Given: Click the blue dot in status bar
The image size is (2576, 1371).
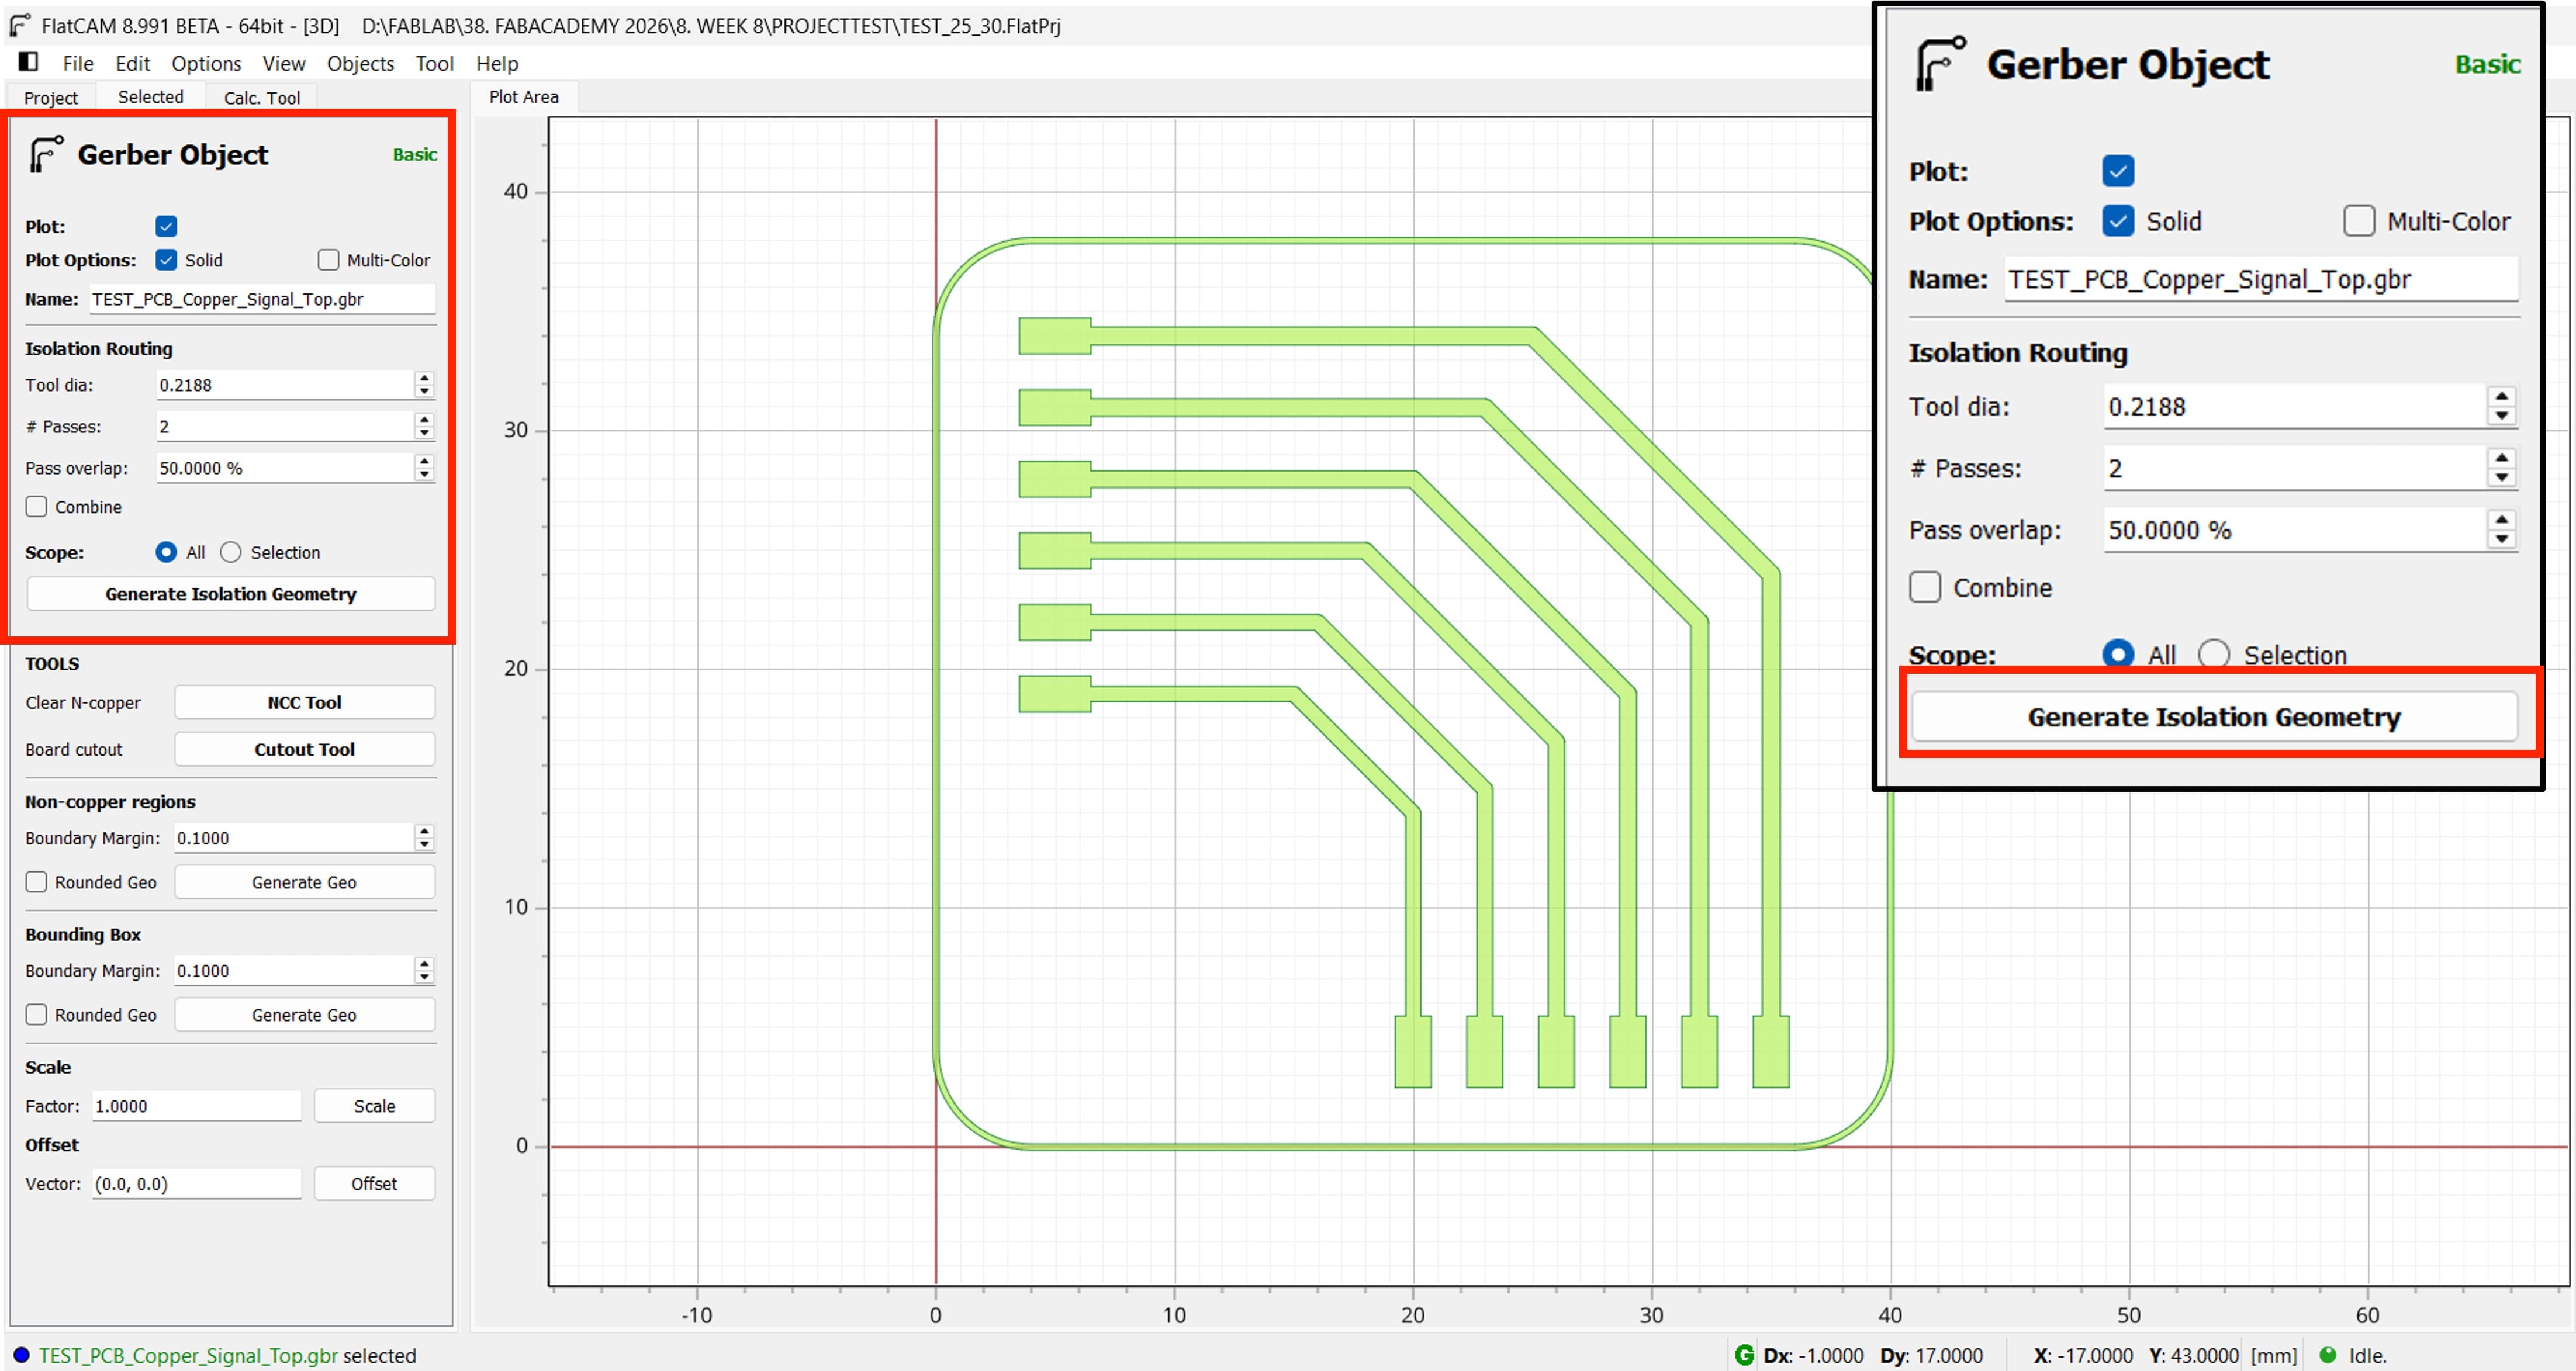Looking at the screenshot, I should tap(21, 1355).
